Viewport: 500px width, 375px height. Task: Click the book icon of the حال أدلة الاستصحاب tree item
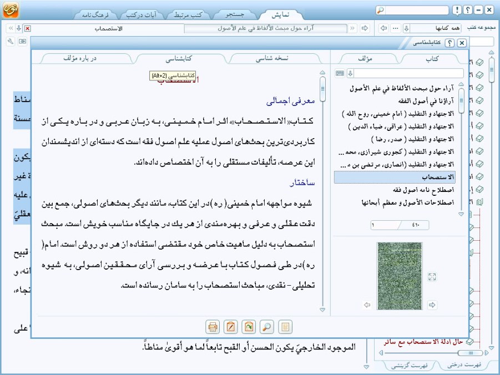tap(469, 342)
